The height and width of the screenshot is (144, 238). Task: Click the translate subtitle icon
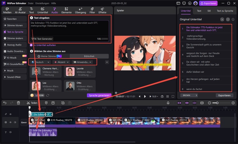coord(222,19)
